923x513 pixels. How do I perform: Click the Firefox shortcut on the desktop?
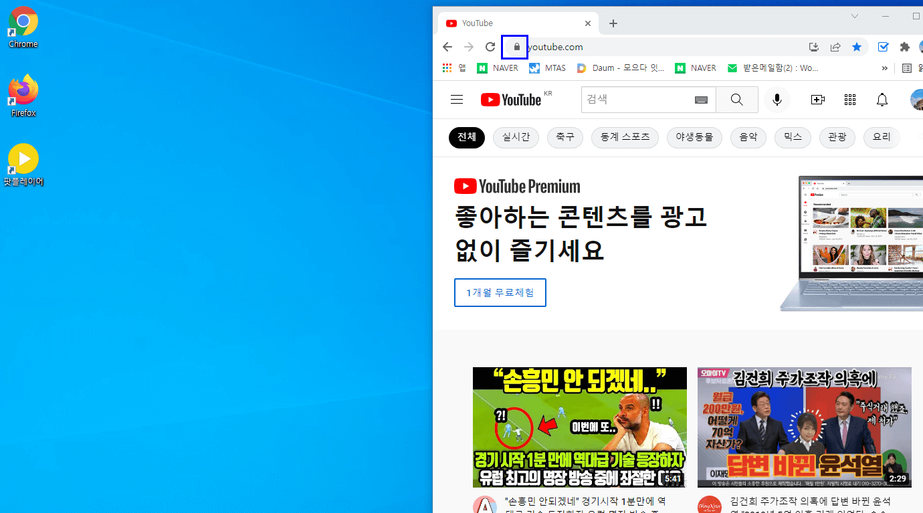23,96
